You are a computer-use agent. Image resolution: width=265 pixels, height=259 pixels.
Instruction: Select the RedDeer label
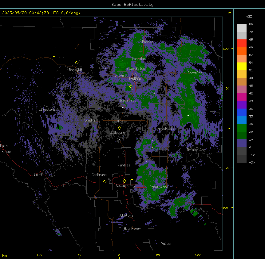tap(136, 78)
